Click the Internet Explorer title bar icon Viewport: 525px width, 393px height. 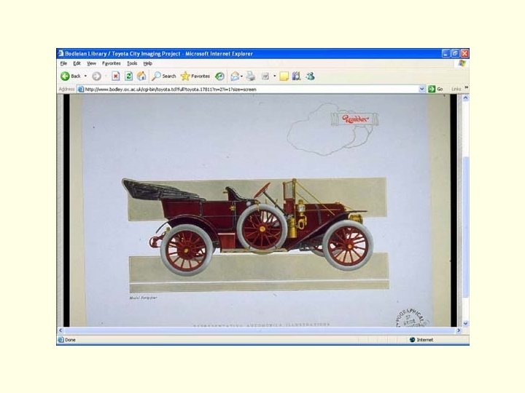(61, 53)
